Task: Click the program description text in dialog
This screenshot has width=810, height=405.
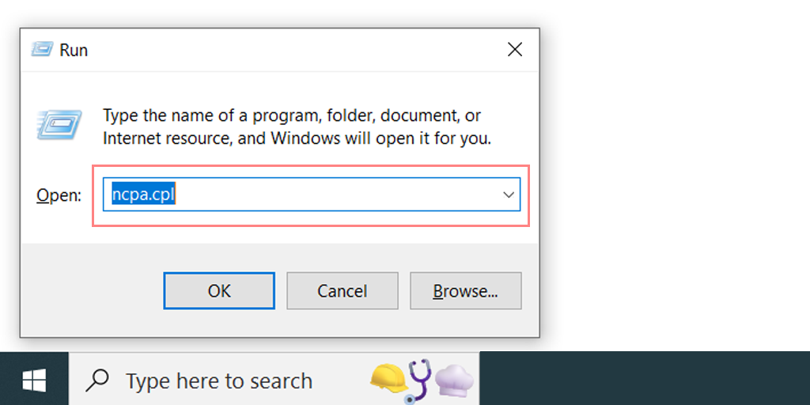Action: (297, 127)
